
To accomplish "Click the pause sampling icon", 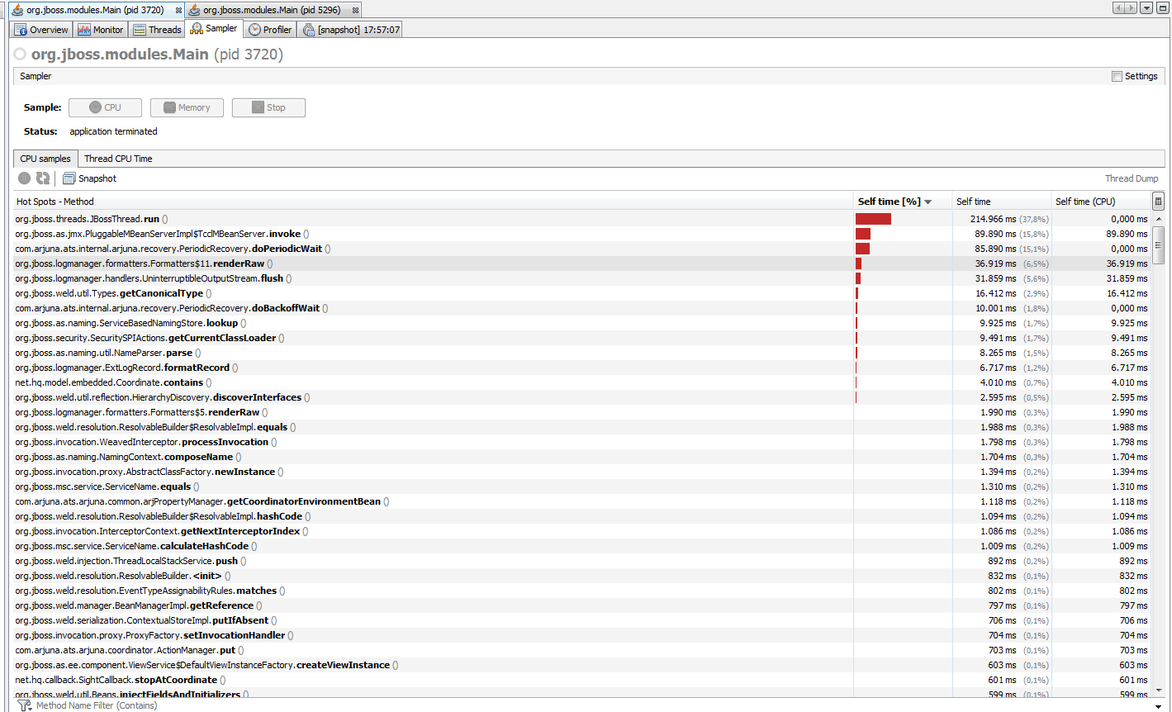I will pos(24,178).
